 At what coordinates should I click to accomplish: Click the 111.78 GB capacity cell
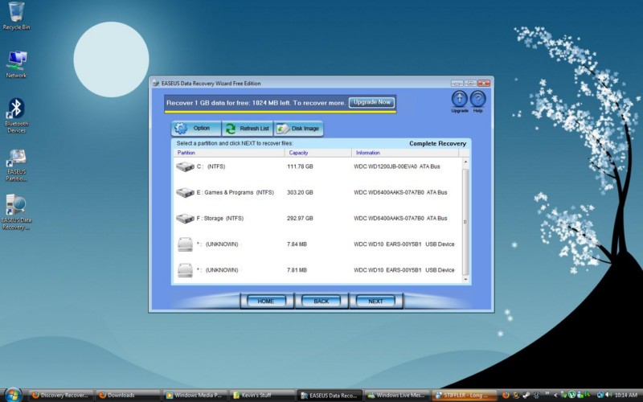point(300,166)
